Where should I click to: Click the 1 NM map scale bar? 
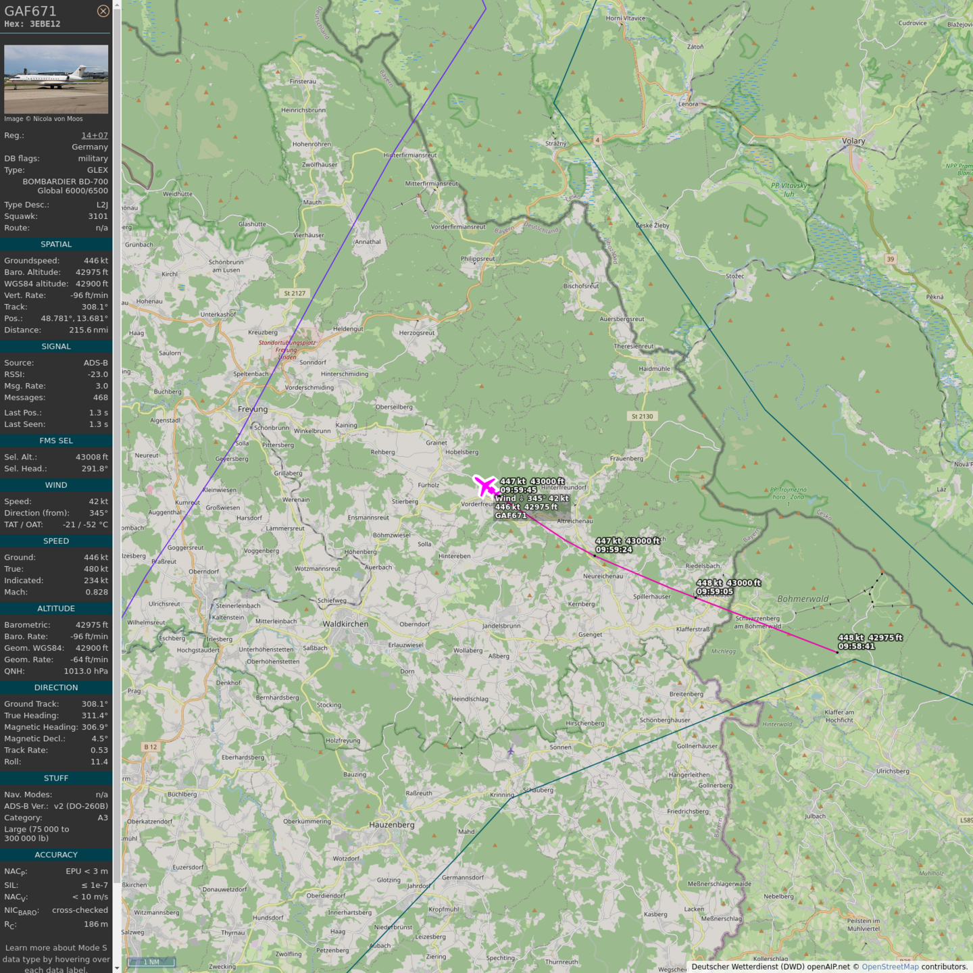(151, 962)
